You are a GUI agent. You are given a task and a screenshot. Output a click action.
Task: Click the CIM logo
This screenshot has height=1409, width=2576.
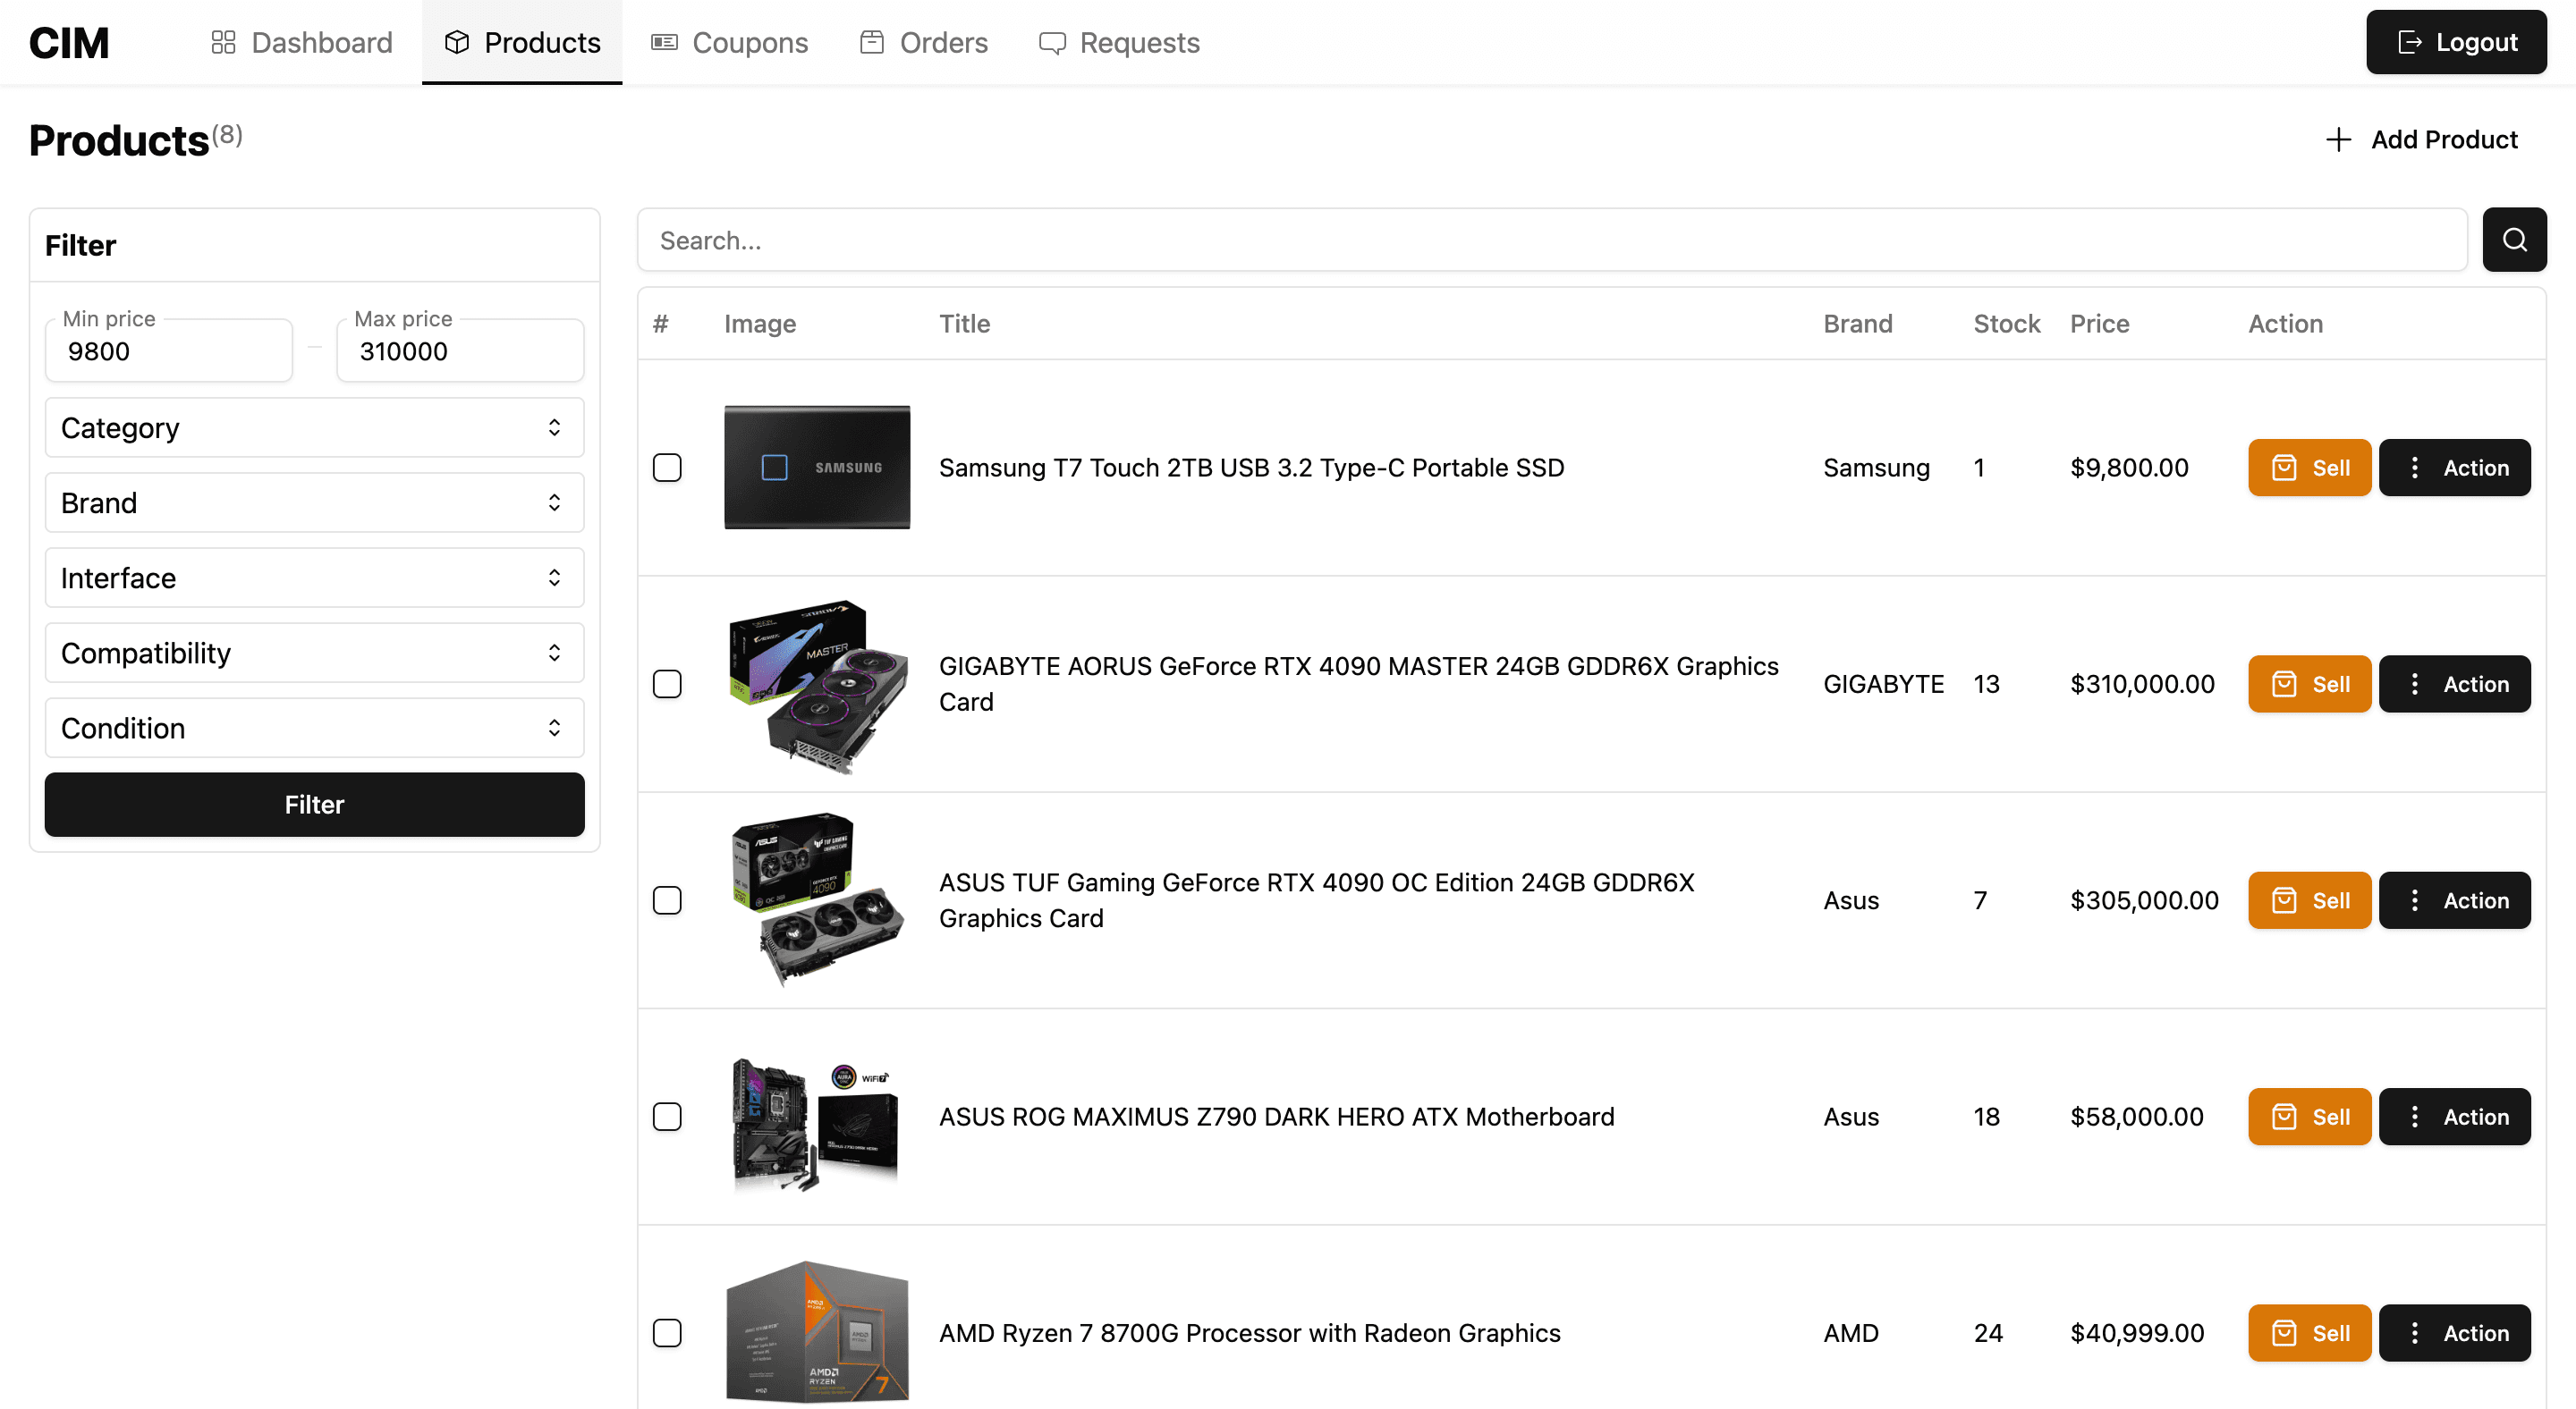tap(69, 43)
